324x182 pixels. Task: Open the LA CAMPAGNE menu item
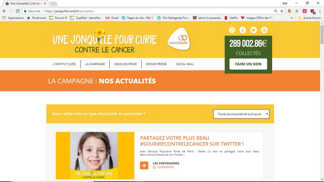pyautogui.click(x=95, y=64)
